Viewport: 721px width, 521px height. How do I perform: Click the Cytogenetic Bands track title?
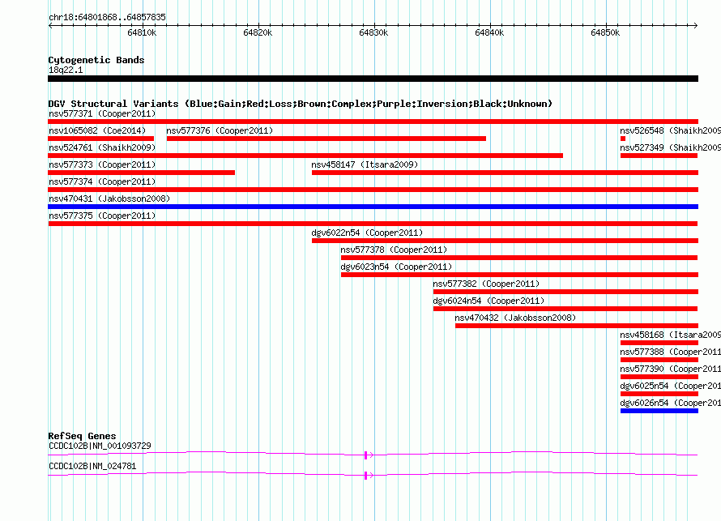(x=96, y=60)
